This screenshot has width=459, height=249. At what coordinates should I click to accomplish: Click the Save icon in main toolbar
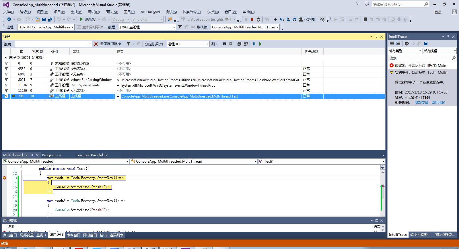pyautogui.click(x=44, y=20)
